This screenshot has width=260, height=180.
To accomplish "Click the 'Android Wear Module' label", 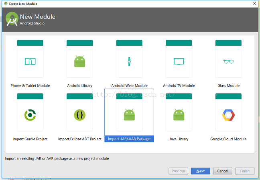I will [x=129, y=85].
